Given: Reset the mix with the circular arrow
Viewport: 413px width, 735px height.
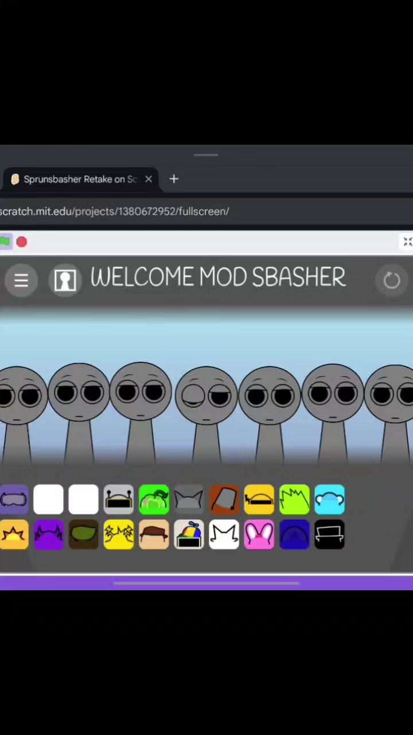Looking at the screenshot, I should [x=392, y=280].
